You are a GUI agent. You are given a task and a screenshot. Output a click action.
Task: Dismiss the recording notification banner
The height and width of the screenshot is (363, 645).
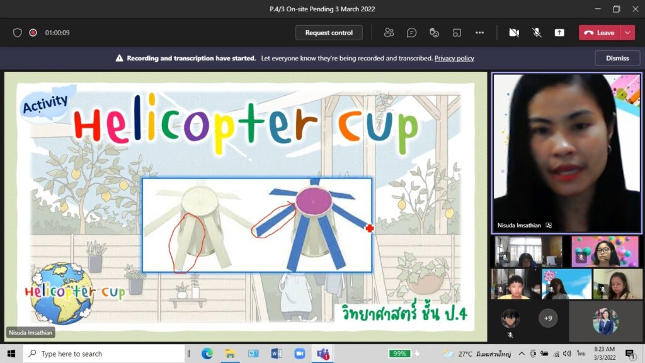pos(617,58)
